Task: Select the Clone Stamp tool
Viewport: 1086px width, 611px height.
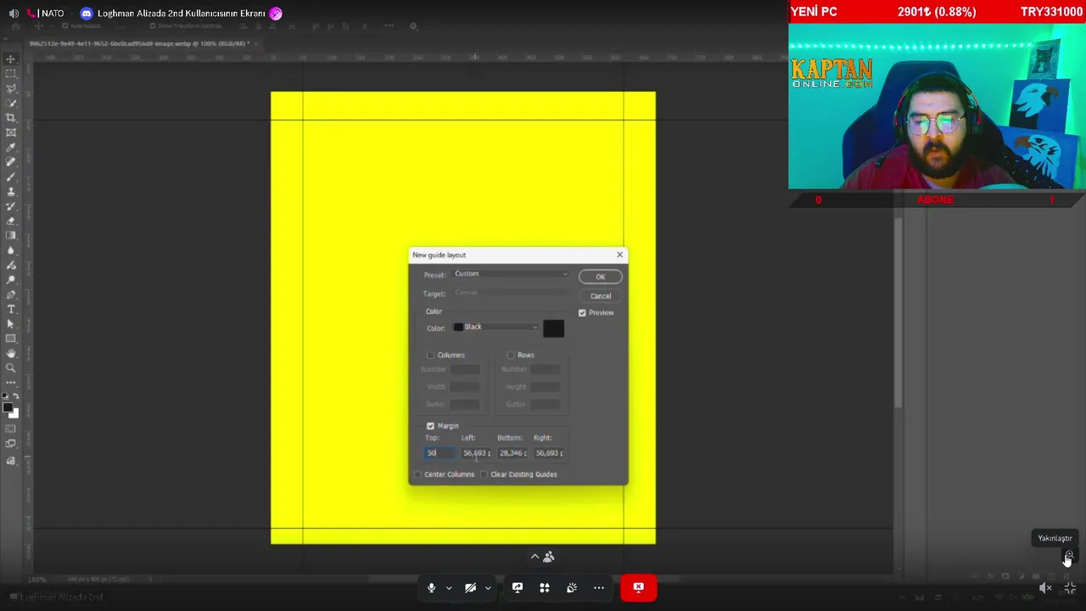Action: pyautogui.click(x=11, y=192)
